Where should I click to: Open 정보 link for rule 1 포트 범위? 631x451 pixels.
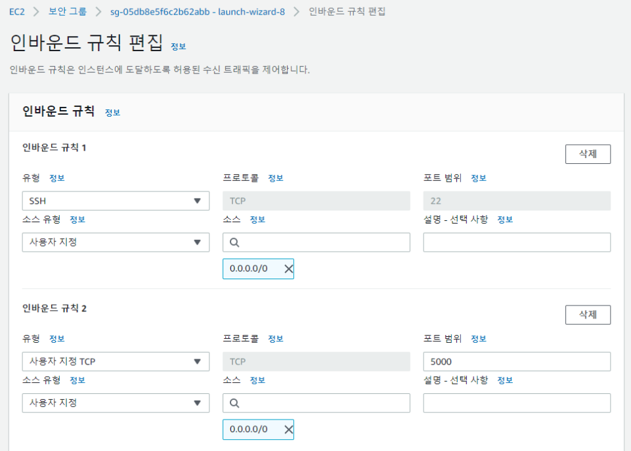[x=479, y=178]
